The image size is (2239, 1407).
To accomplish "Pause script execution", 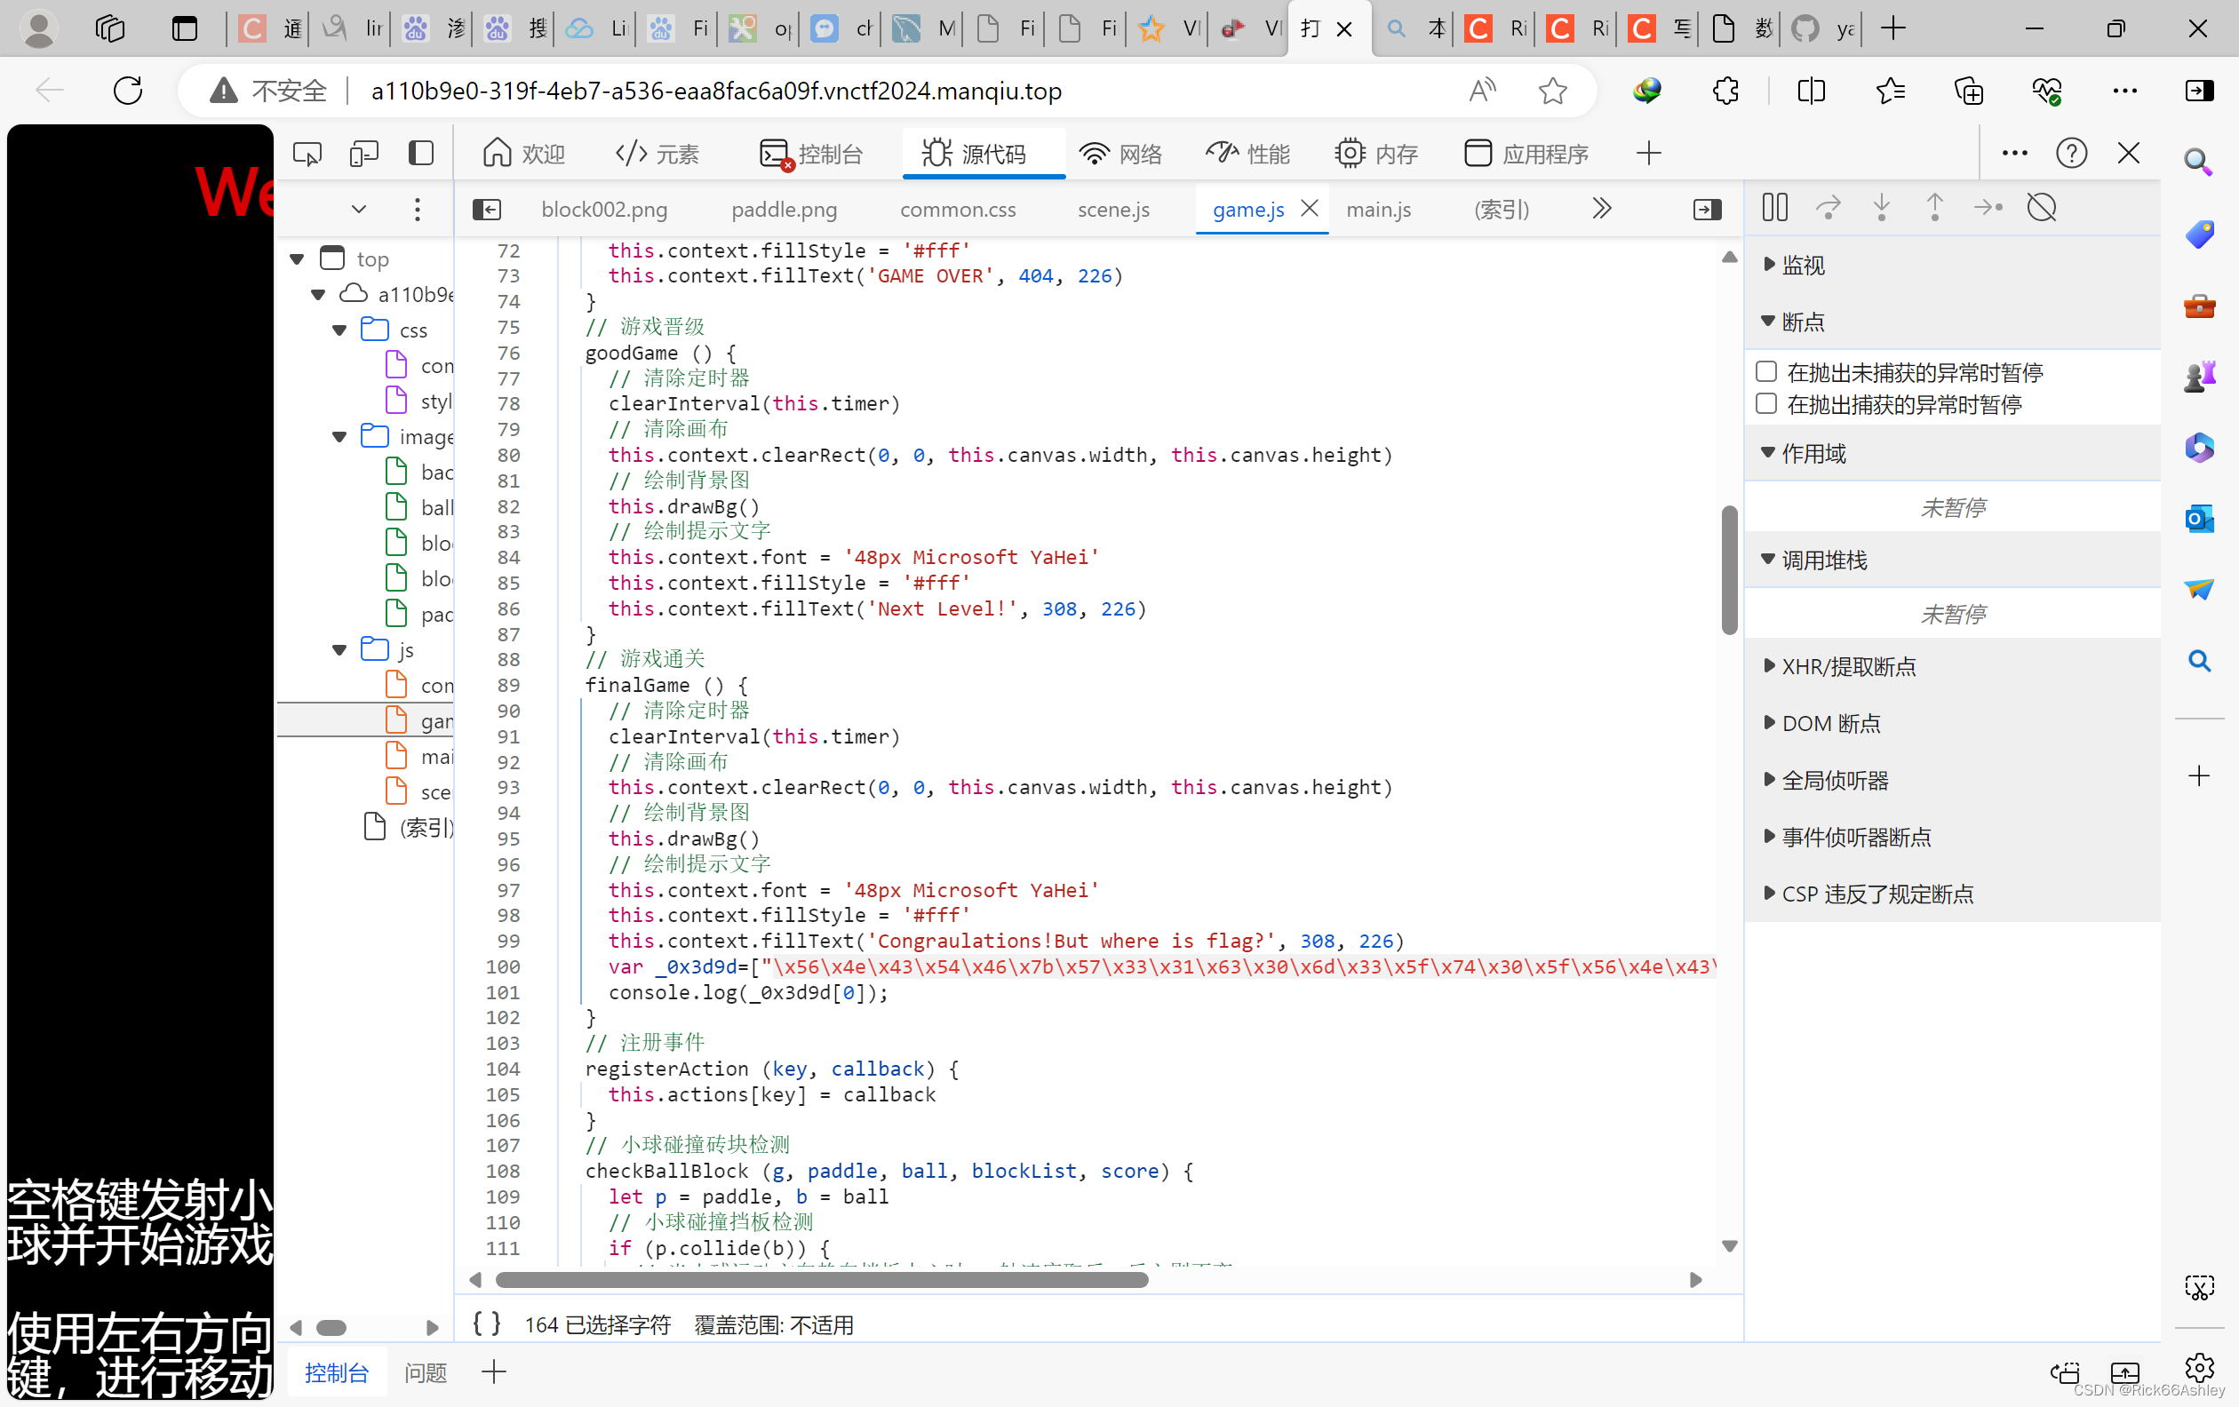I will point(1774,207).
